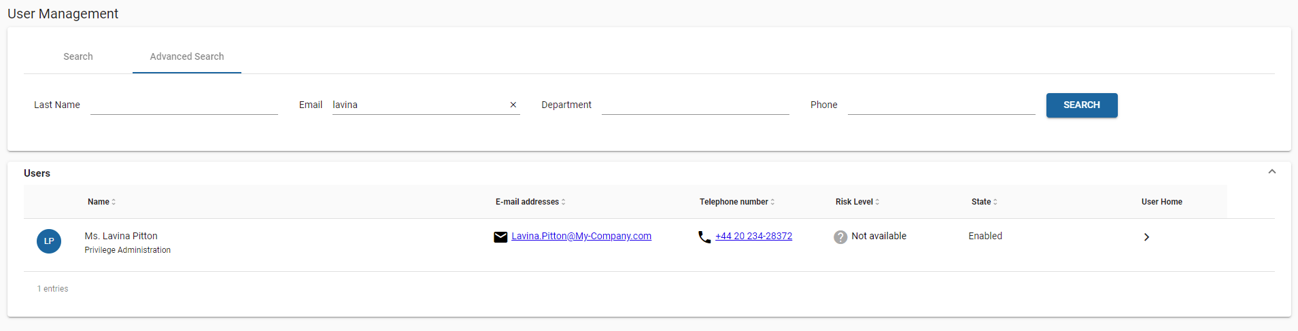
Task: Click the envelope icon beside the email
Action: tap(500, 237)
